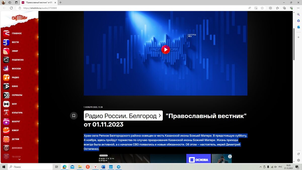Open the browser profile avatar
Viewport: 302px width, 170px height.
point(4,3)
